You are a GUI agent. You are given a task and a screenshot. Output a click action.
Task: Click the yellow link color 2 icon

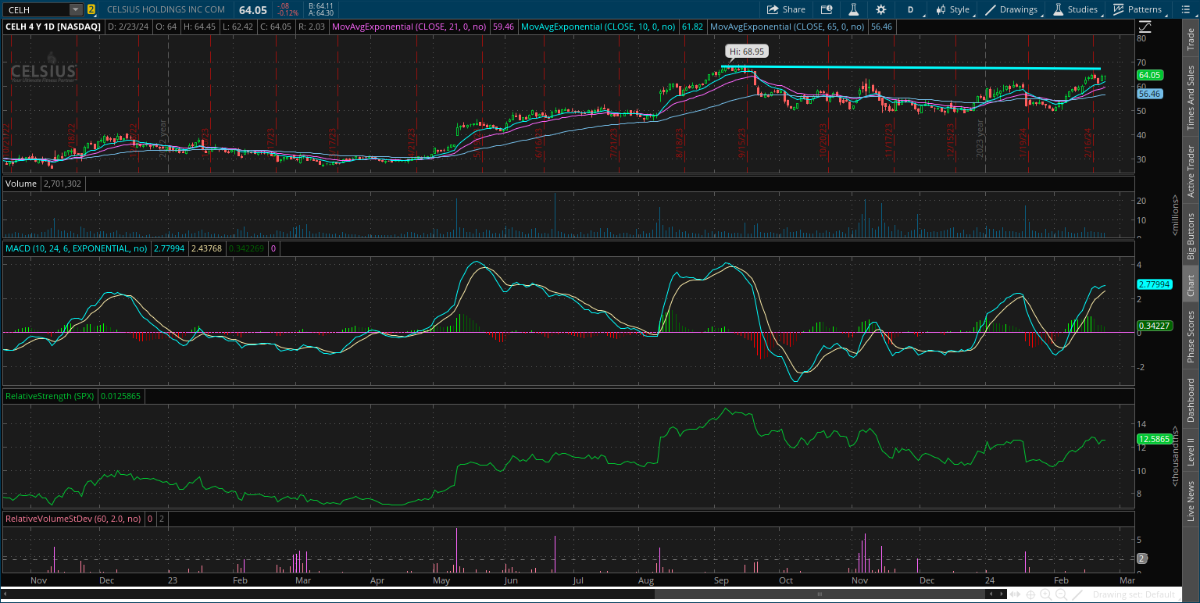[91, 9]
